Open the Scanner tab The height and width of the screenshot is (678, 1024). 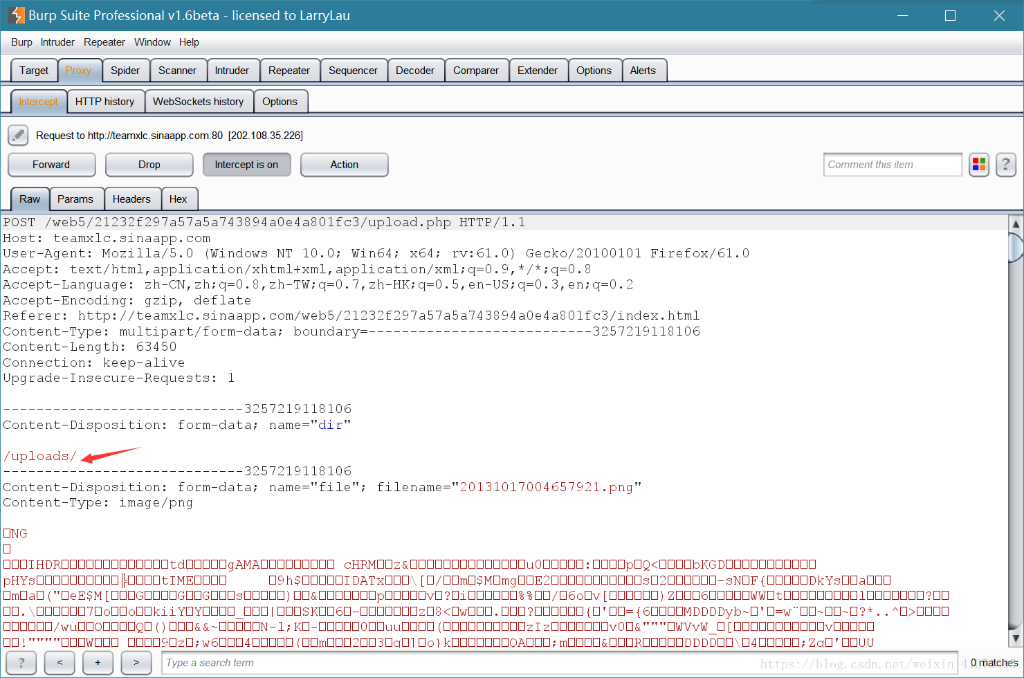coord(177,71)
